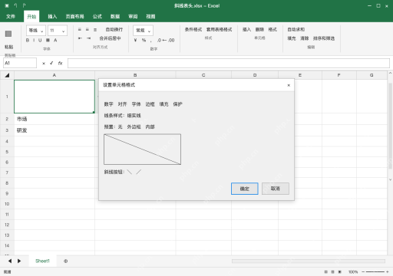Click 合并后居中 merge and center

(x=110, y=38)
